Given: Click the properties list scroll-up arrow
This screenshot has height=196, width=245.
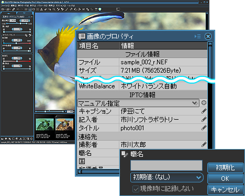Looking at the screenshot, I should pos(210,44).
